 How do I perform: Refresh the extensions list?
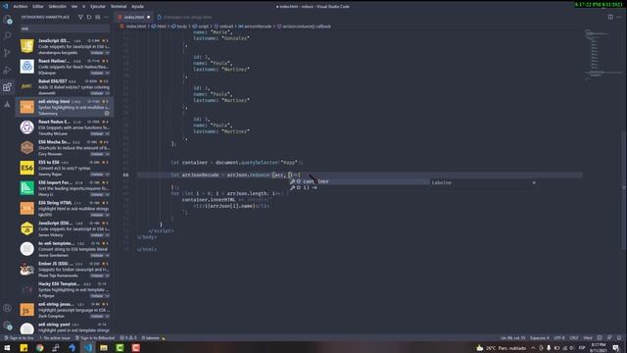pyautogui.click(x=89, y=18)
